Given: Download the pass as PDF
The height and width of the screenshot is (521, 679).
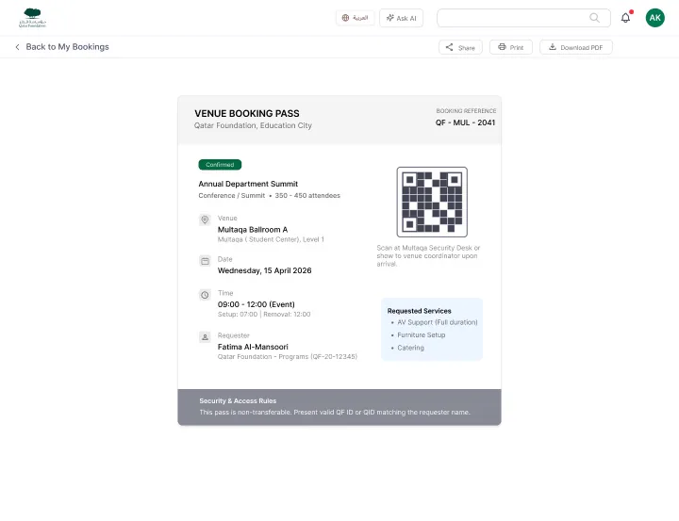Looking at the screenshot, I should click(x=576, y=47).
